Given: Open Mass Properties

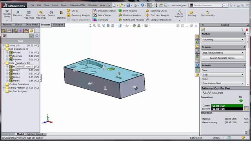Looking at the screenshot, I should (x=29, y=15).
